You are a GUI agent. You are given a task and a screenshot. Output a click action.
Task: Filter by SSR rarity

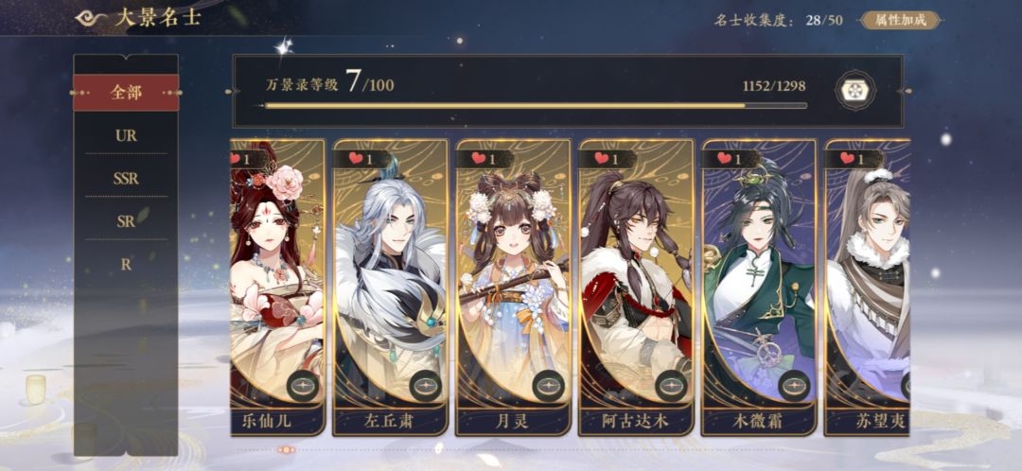click(126, 179)
